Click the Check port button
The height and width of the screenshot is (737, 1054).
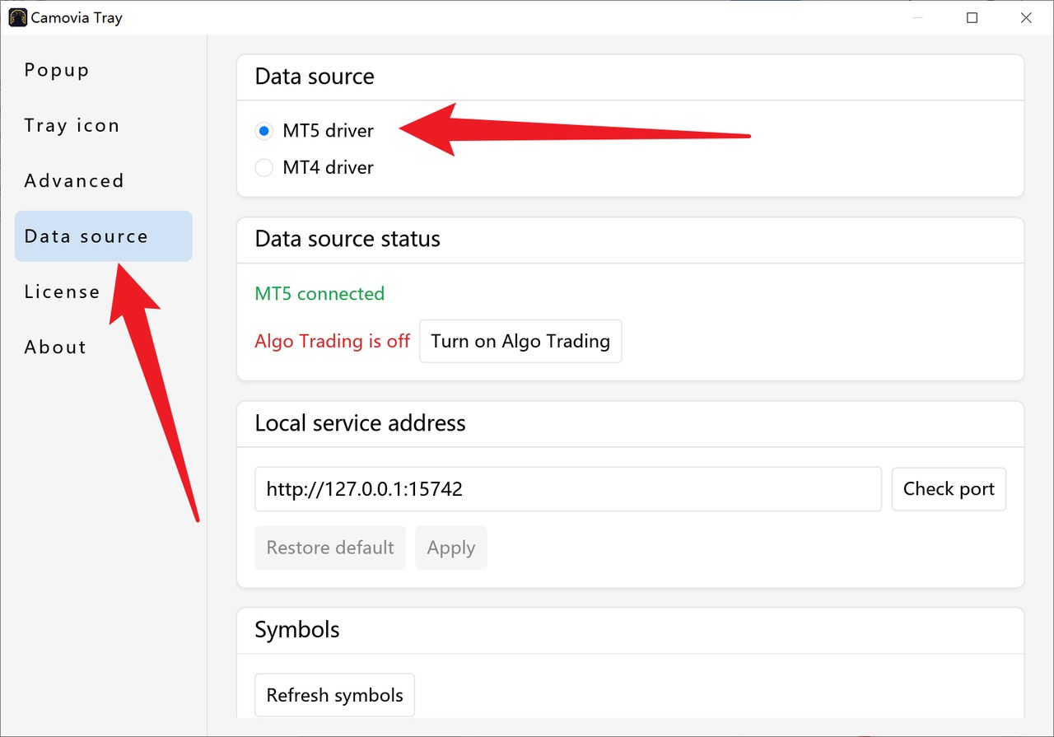pyautogui.click(x=949, y=489)
